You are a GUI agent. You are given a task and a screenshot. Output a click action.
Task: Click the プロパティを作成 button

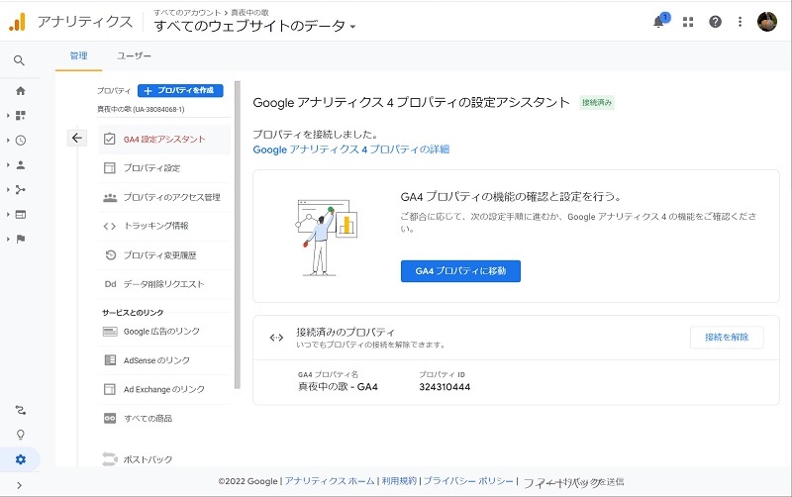point(180,90)
